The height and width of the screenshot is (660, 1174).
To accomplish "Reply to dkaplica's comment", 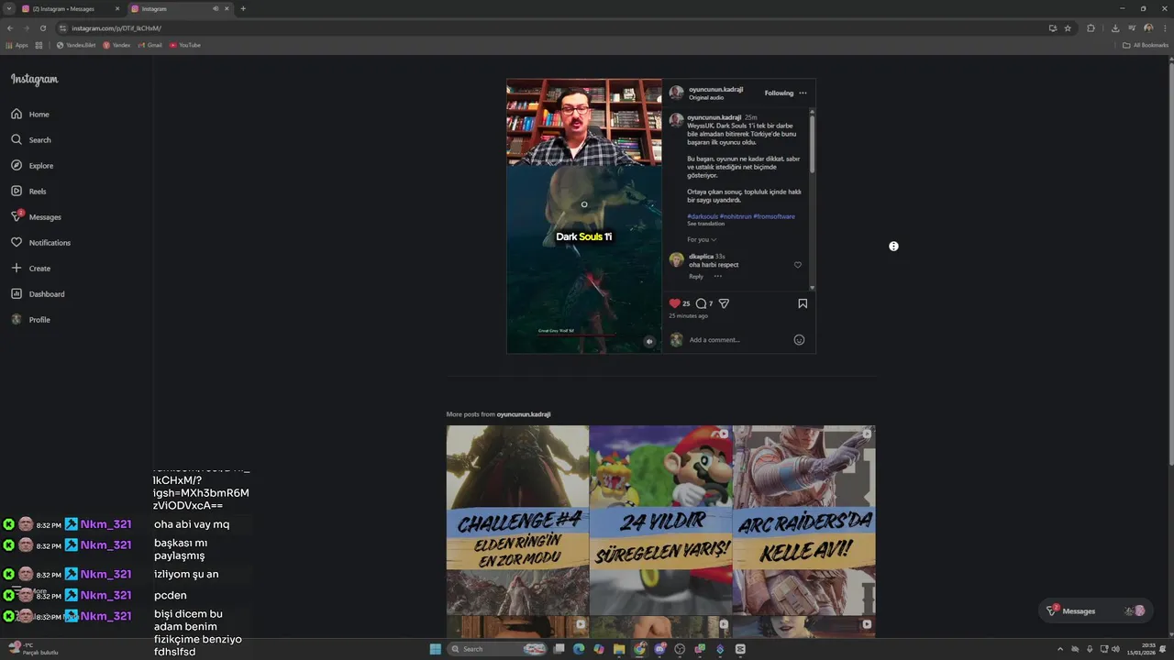I will [x=696, y=276].
